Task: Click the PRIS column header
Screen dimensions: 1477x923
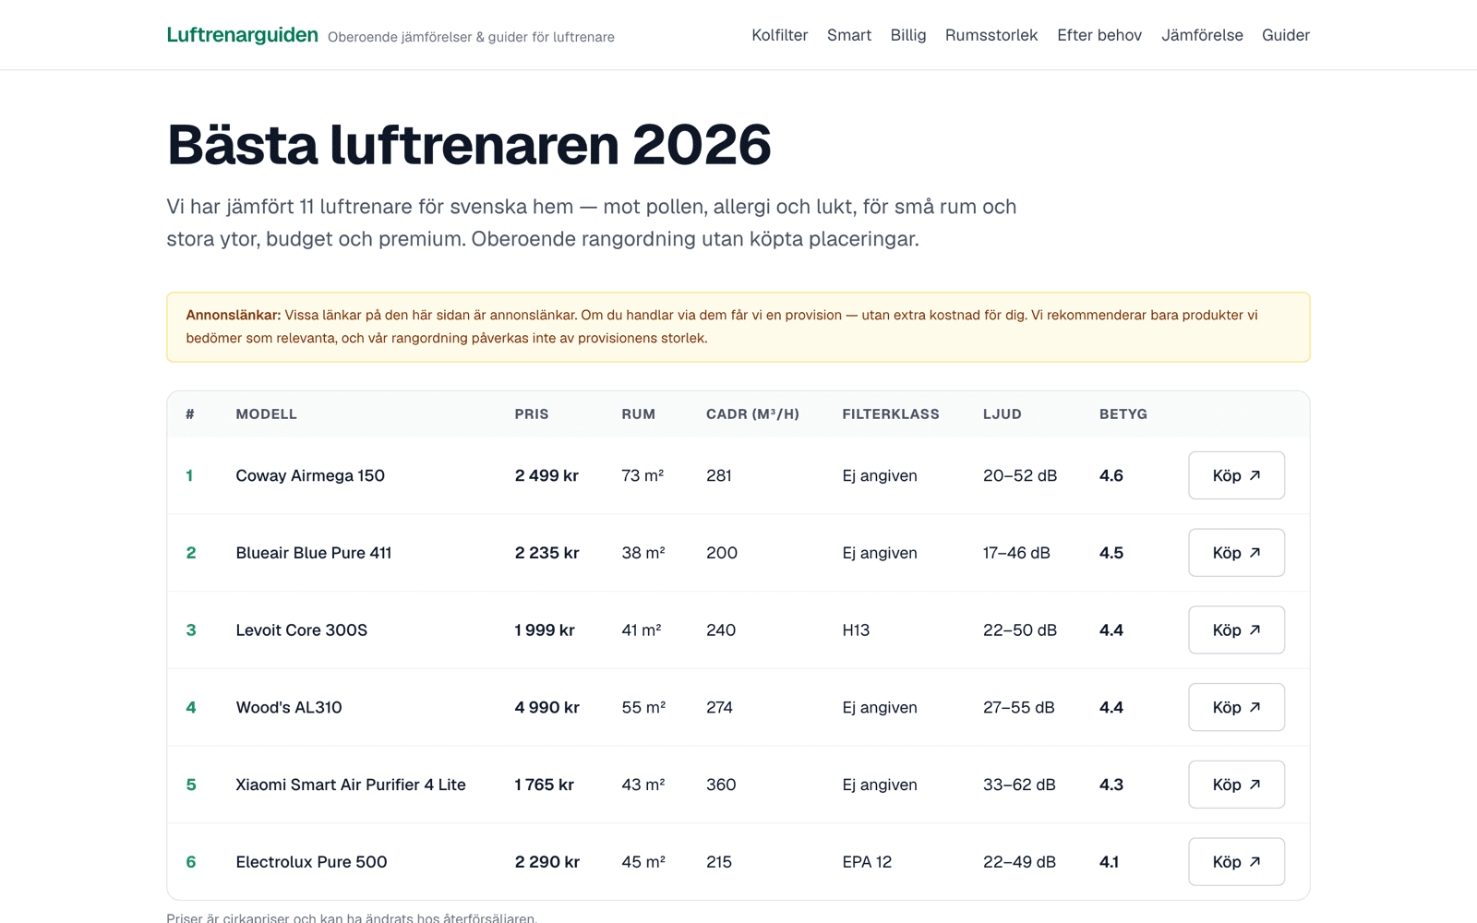Action: coord(532,414)
